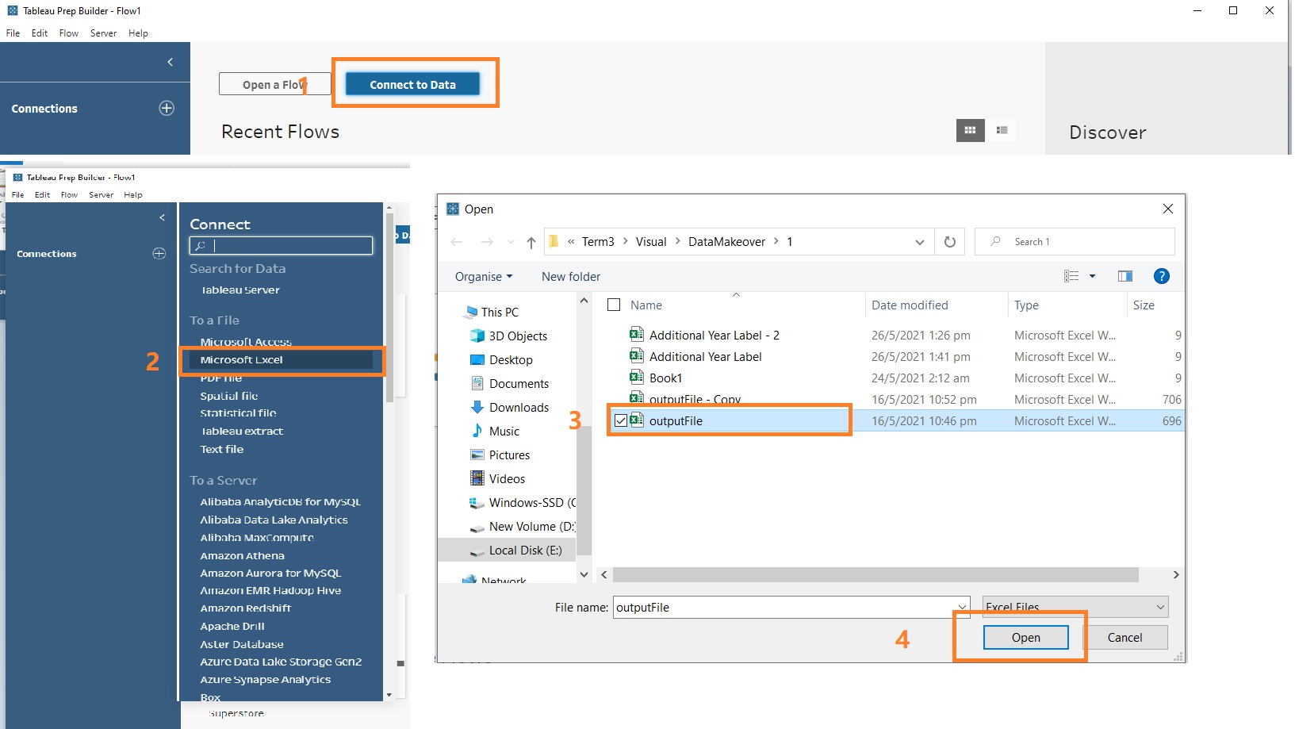Go back in the Open dialog
The width and height of the screenshot is (1295, 729).
[x=457, y=242]
